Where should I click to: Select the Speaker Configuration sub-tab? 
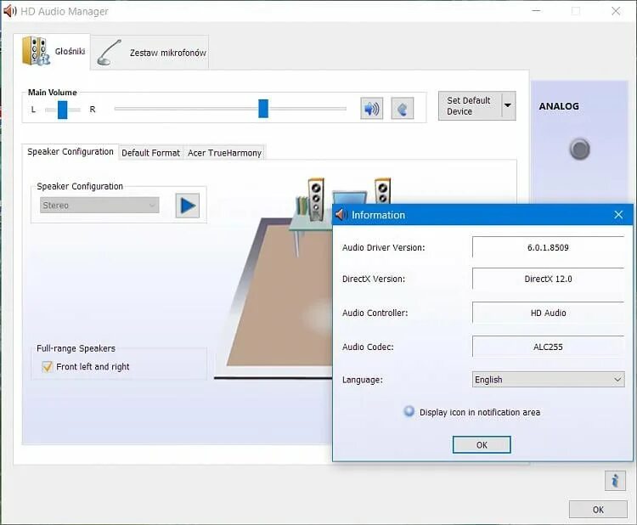click(70, 151)
